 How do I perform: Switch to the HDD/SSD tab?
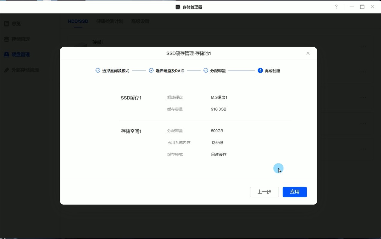(78, 22)
